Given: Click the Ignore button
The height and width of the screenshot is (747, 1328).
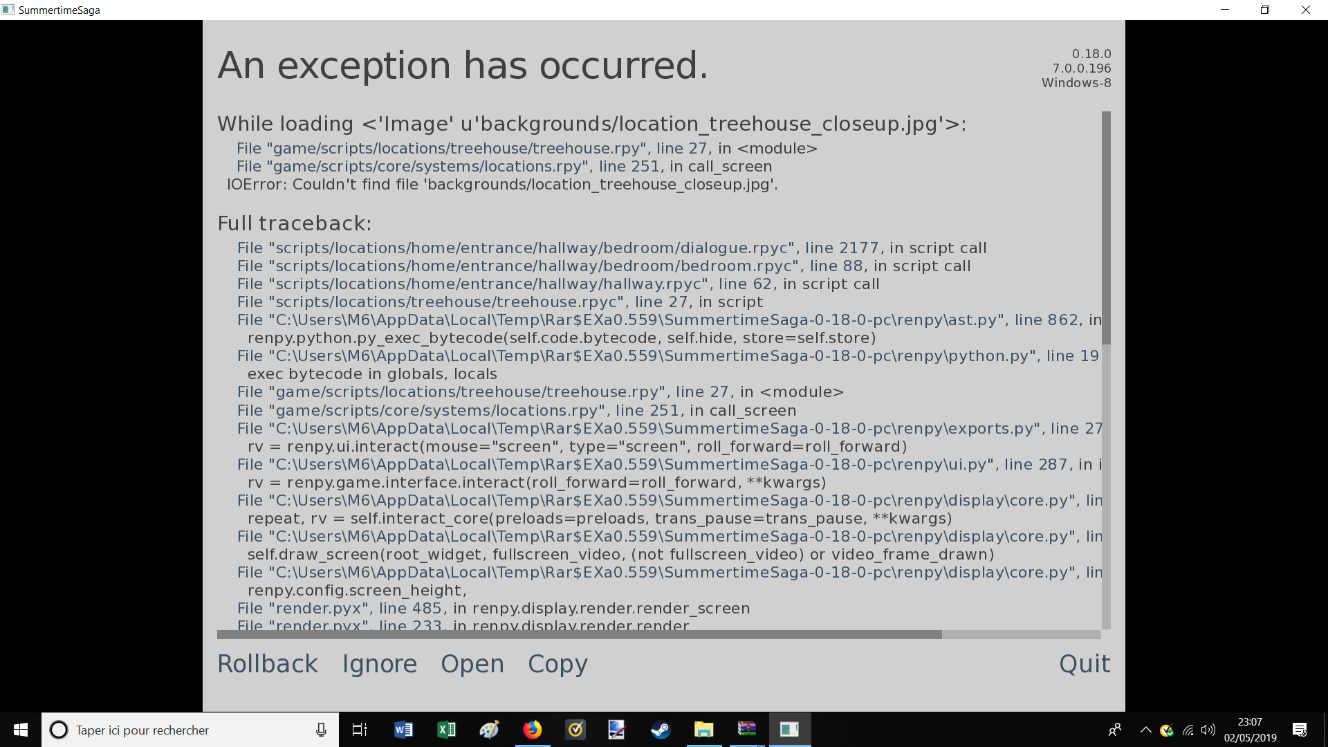Looking at the screenshot, I should [x=380, y=664].
